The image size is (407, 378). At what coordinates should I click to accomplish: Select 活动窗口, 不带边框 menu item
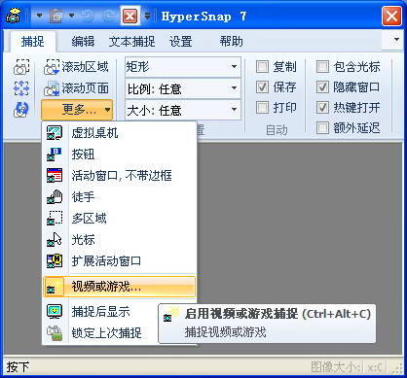(120, 176)
